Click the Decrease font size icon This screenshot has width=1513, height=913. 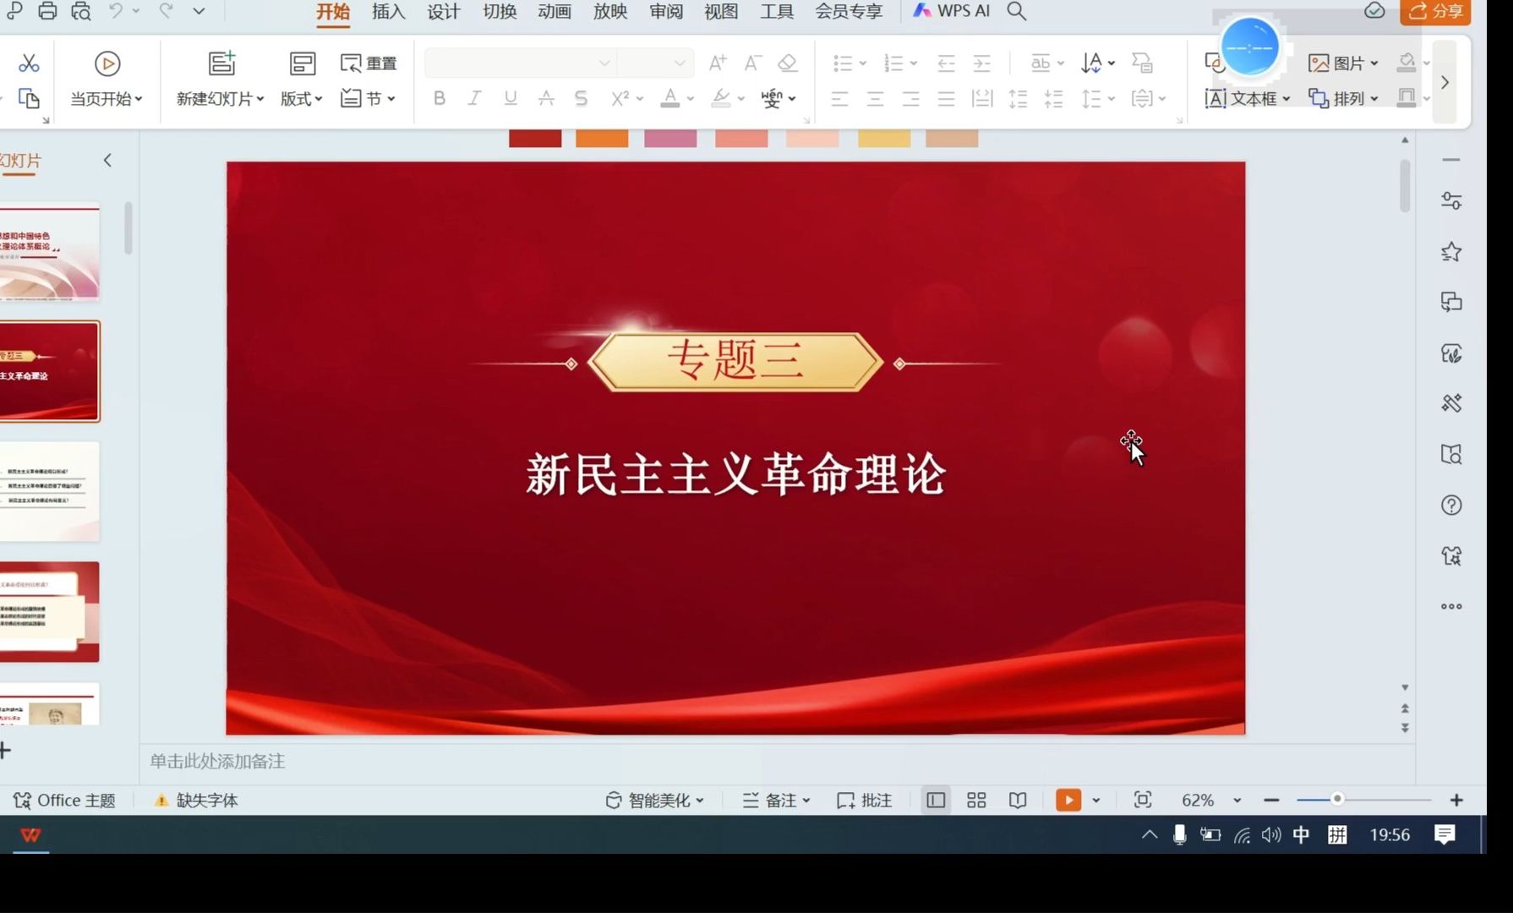pos(752,63)
